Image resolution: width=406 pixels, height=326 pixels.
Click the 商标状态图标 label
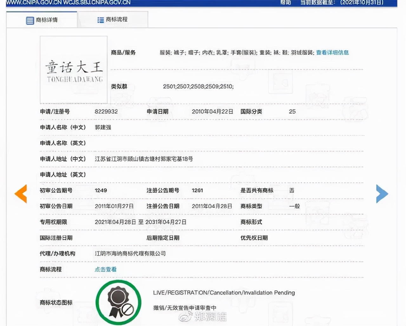pyautogui.click(x=56, y=303)
